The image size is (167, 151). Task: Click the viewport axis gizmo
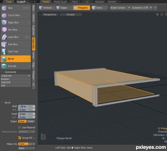click(43, 137)
